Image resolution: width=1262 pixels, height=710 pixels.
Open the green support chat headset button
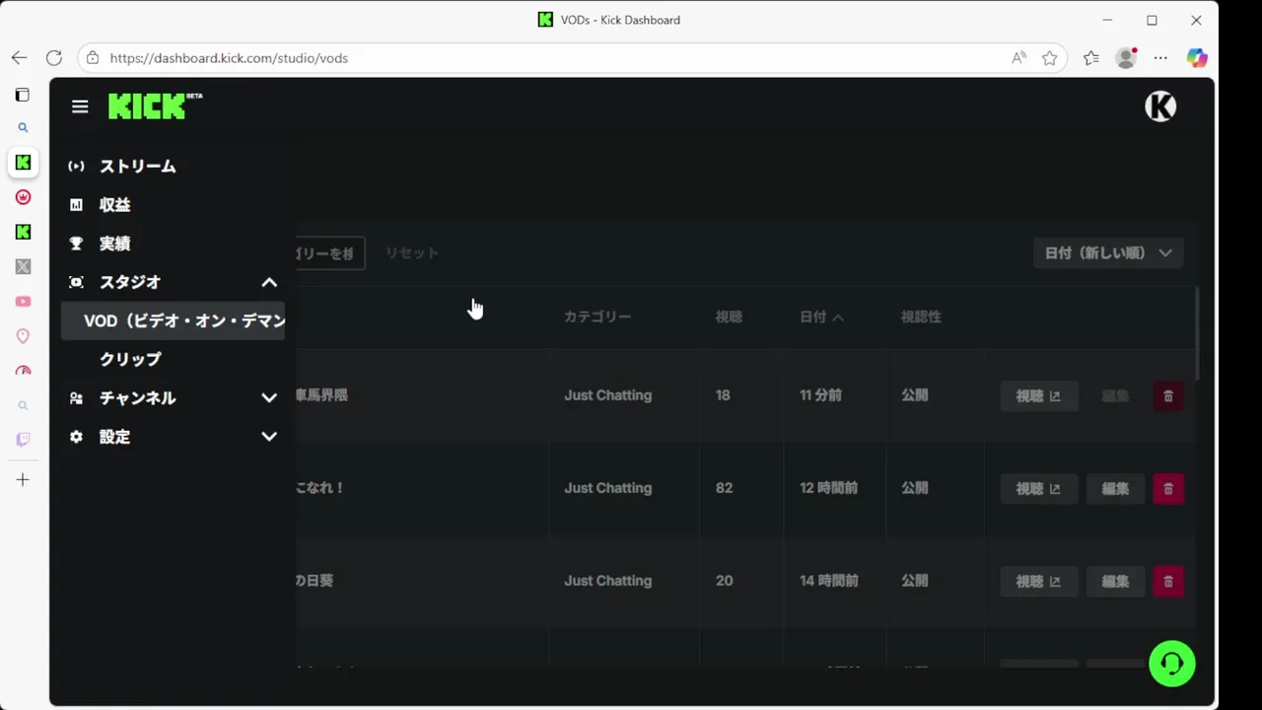(1171, 663)
